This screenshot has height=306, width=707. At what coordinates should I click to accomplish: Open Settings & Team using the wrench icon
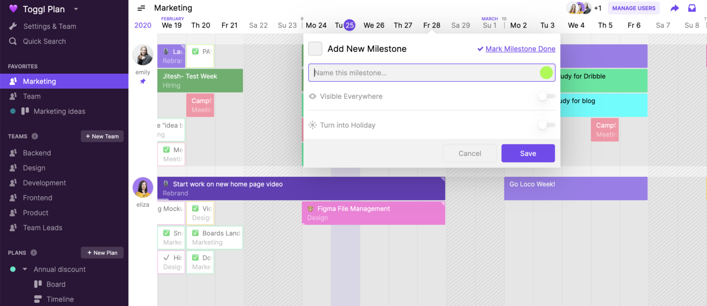click(x=13, y=26)
